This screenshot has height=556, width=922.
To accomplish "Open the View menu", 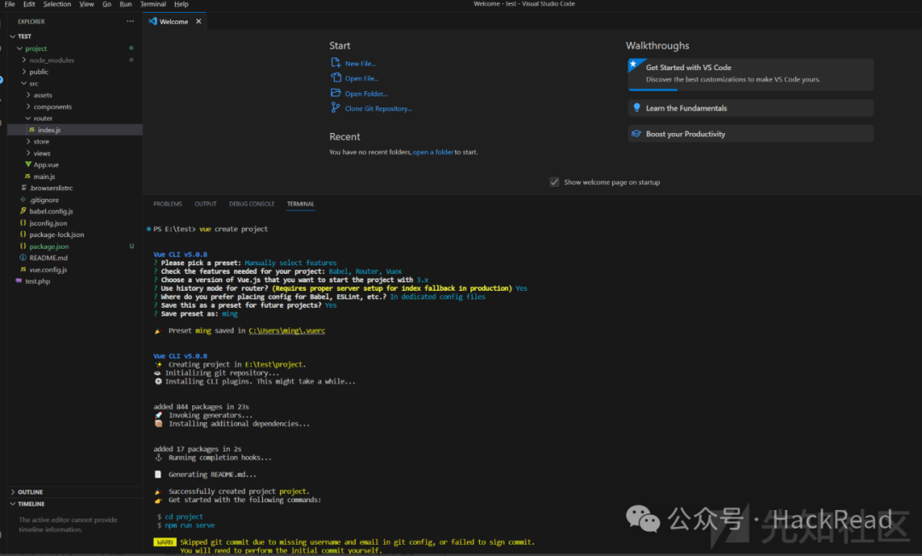I will tap(86, 4).
